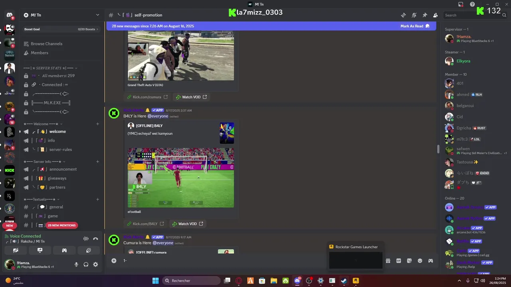
Task: Open user settings gear icon
Action: [95, 264]
